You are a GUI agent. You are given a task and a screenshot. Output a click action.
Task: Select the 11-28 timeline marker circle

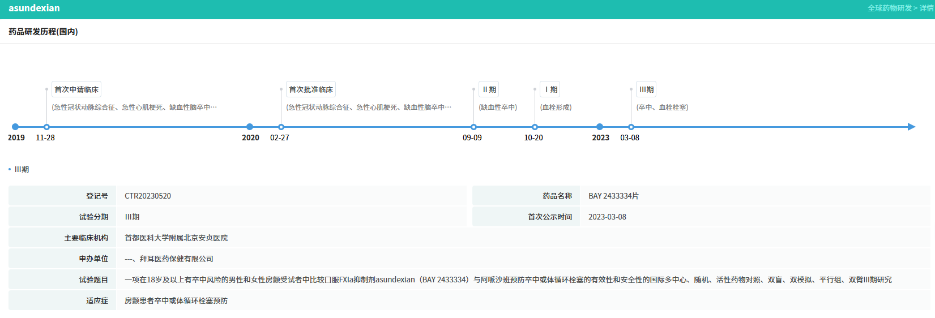pos(46,127)
